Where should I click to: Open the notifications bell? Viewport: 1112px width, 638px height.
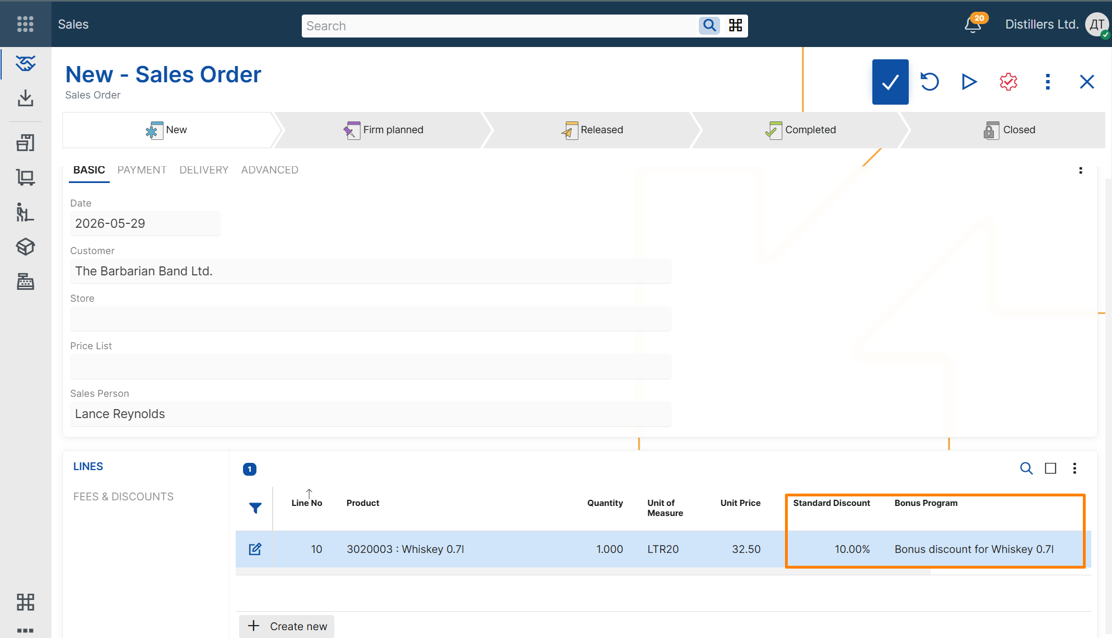(973, 25)
